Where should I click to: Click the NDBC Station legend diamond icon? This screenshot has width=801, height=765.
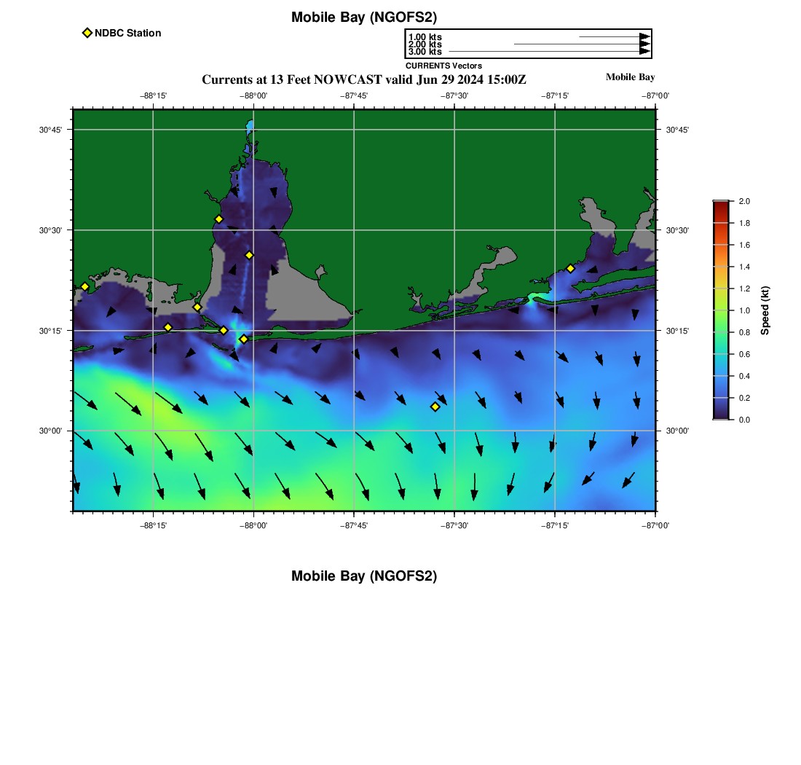(x=87, y=33)
